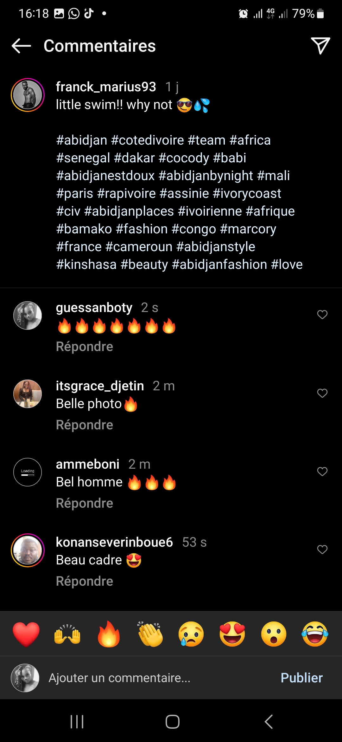The height and width of the screenshot is (742, 342).
Task: Insert the fire quick emoji
Action: tap(109, 634)
